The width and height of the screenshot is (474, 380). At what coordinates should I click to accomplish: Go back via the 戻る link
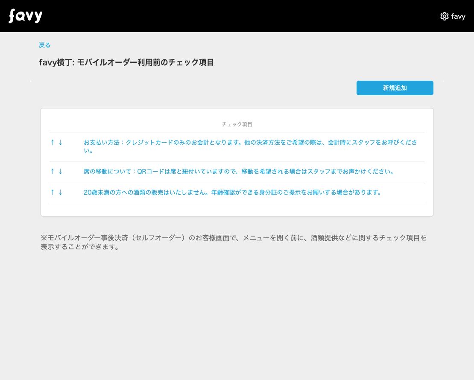(x=45, y=45)
